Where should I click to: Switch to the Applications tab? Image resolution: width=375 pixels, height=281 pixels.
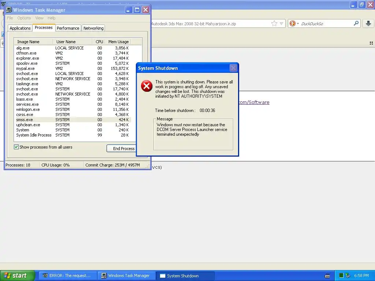point(20,28)
